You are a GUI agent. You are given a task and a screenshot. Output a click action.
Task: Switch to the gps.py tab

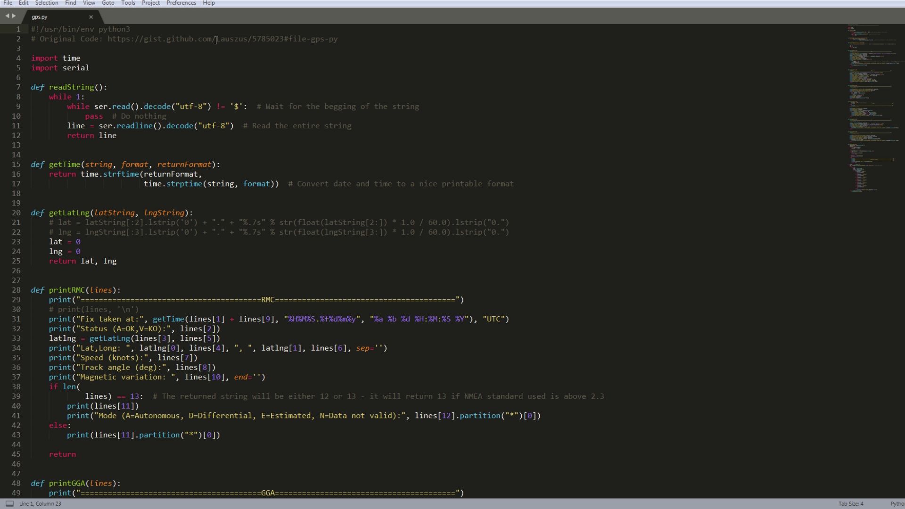click(x=40, y=17)
